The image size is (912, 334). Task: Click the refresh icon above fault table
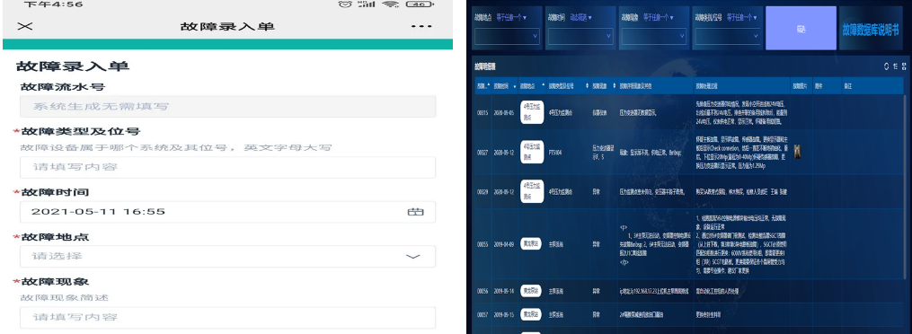(x=887, y=66)
